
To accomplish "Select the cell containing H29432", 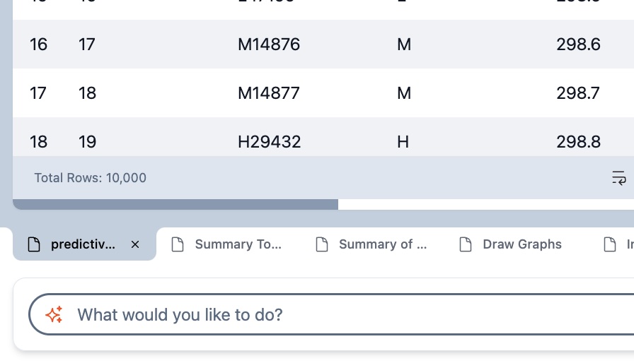I will coord(269,142).
